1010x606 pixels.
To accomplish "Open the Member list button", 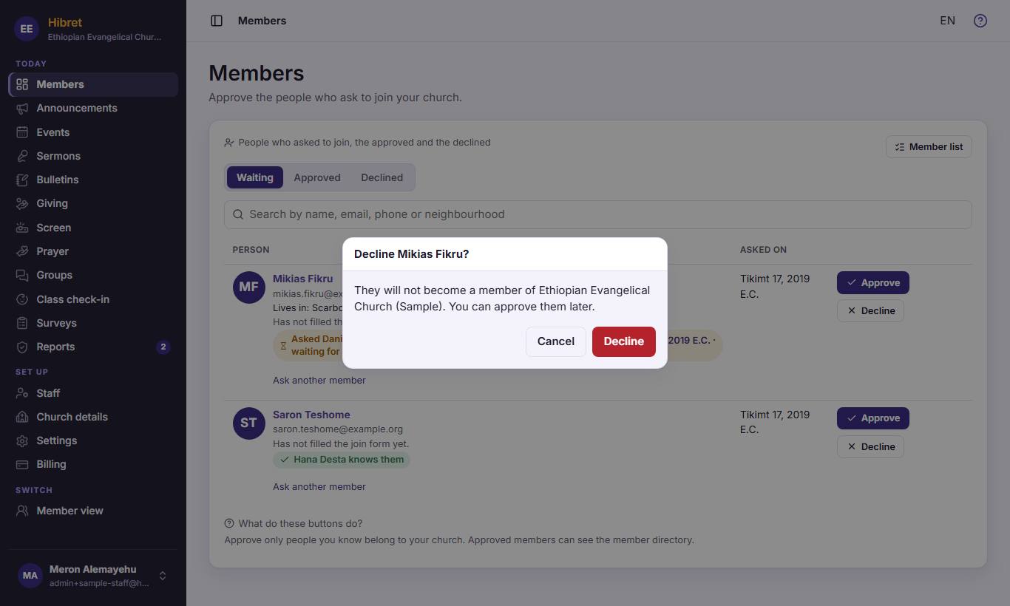I will tap(929, 146).
